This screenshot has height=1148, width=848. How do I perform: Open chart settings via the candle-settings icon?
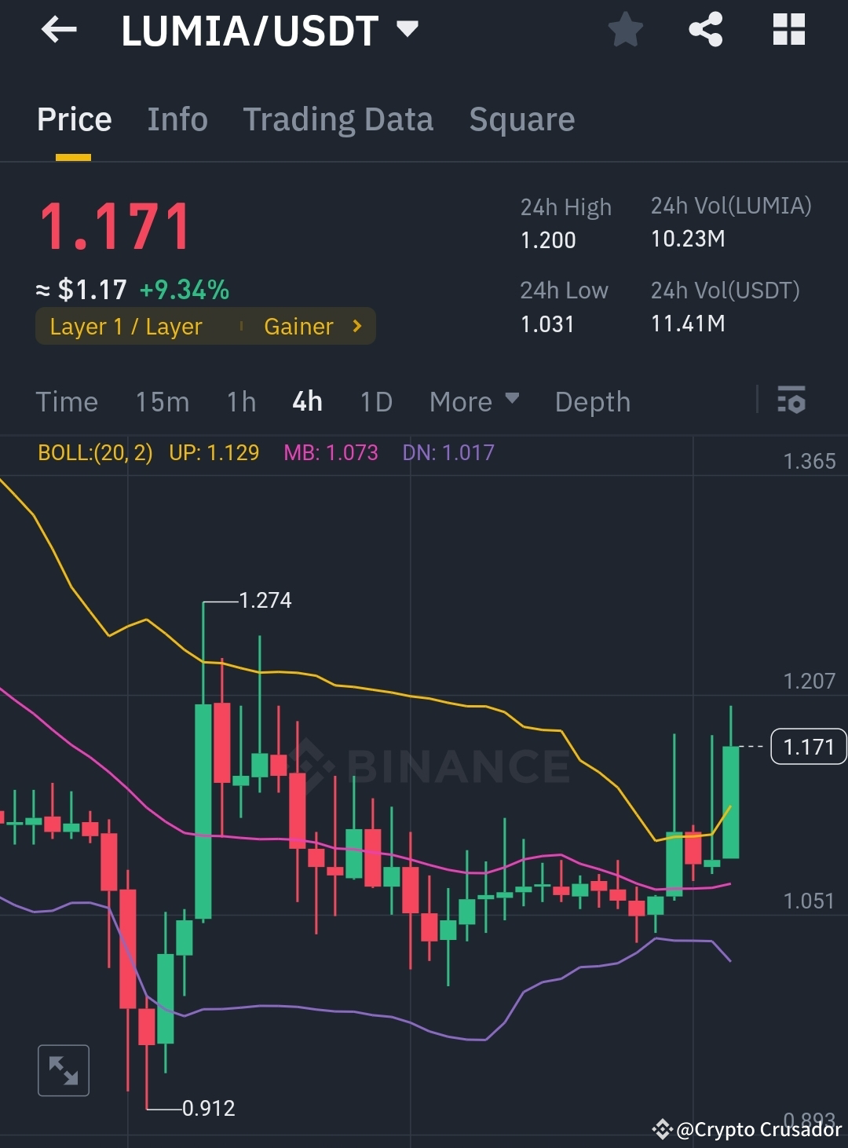793,401
